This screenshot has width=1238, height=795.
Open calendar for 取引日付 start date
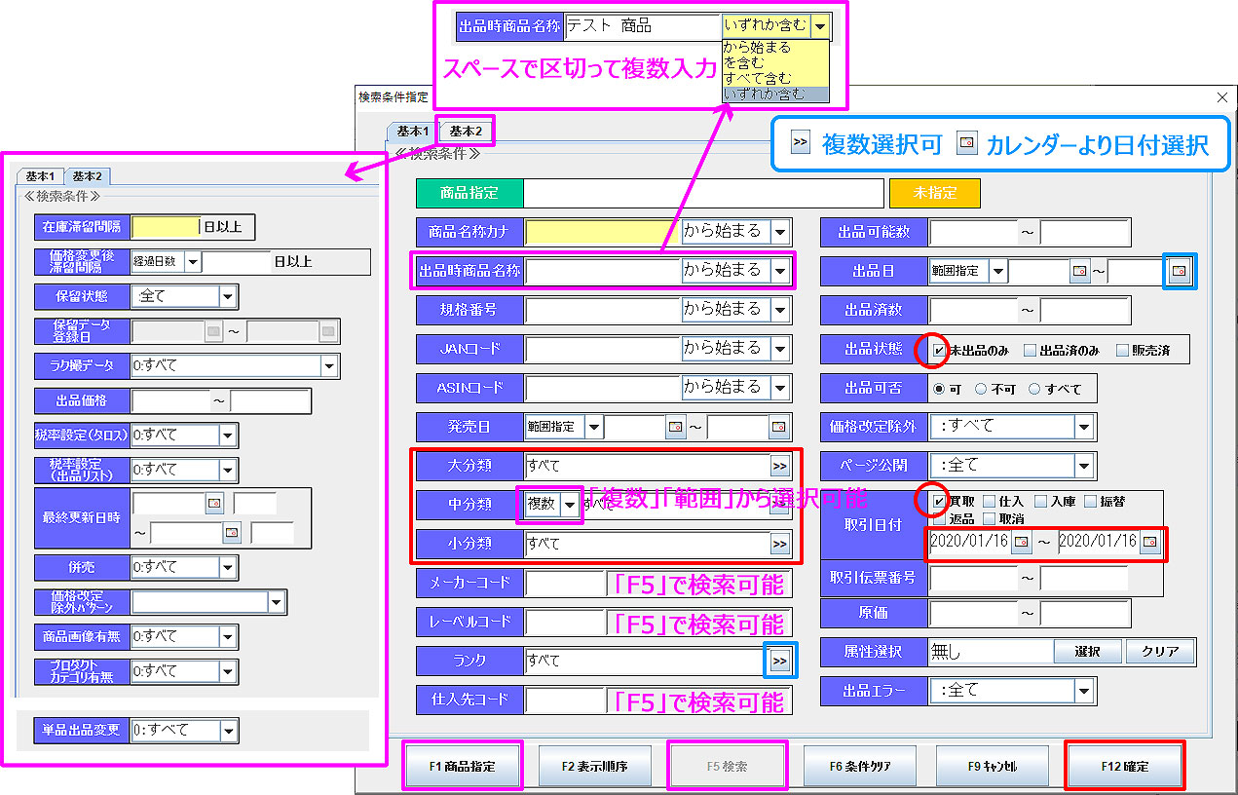click(1021, 542)
